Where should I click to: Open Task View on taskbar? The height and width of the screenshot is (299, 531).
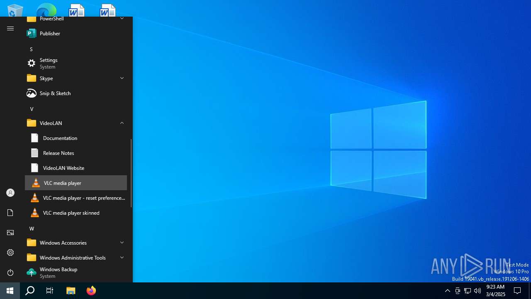point(50,291)
